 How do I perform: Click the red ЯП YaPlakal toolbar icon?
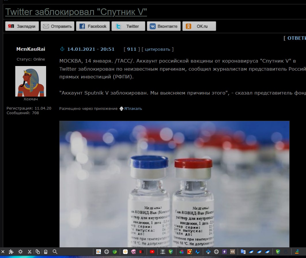click(141, 252)
